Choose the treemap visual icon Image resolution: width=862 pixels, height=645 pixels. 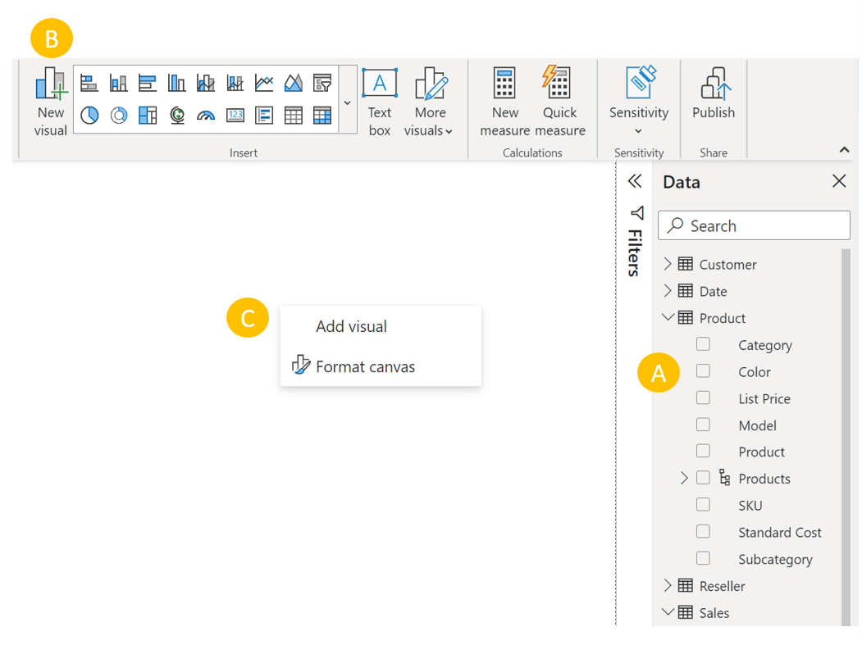click(148, 116)
